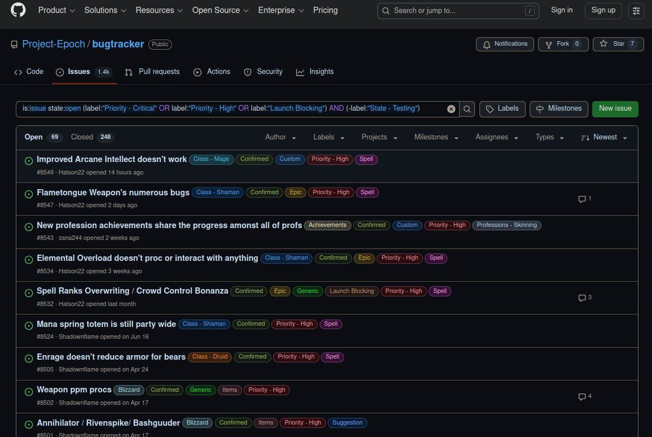Open the Assignees filter dropdown
The width and height of the screenshot is (652, 437).
(497, 137)
